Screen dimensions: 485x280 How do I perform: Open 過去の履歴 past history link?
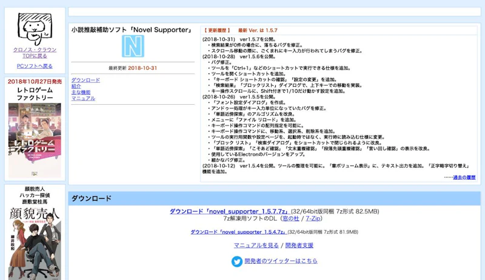coord(464,178)
